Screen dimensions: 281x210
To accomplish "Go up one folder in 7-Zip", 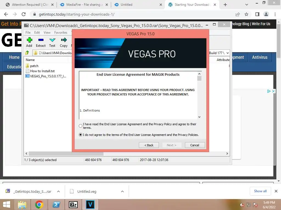I will tap(27, 53).
